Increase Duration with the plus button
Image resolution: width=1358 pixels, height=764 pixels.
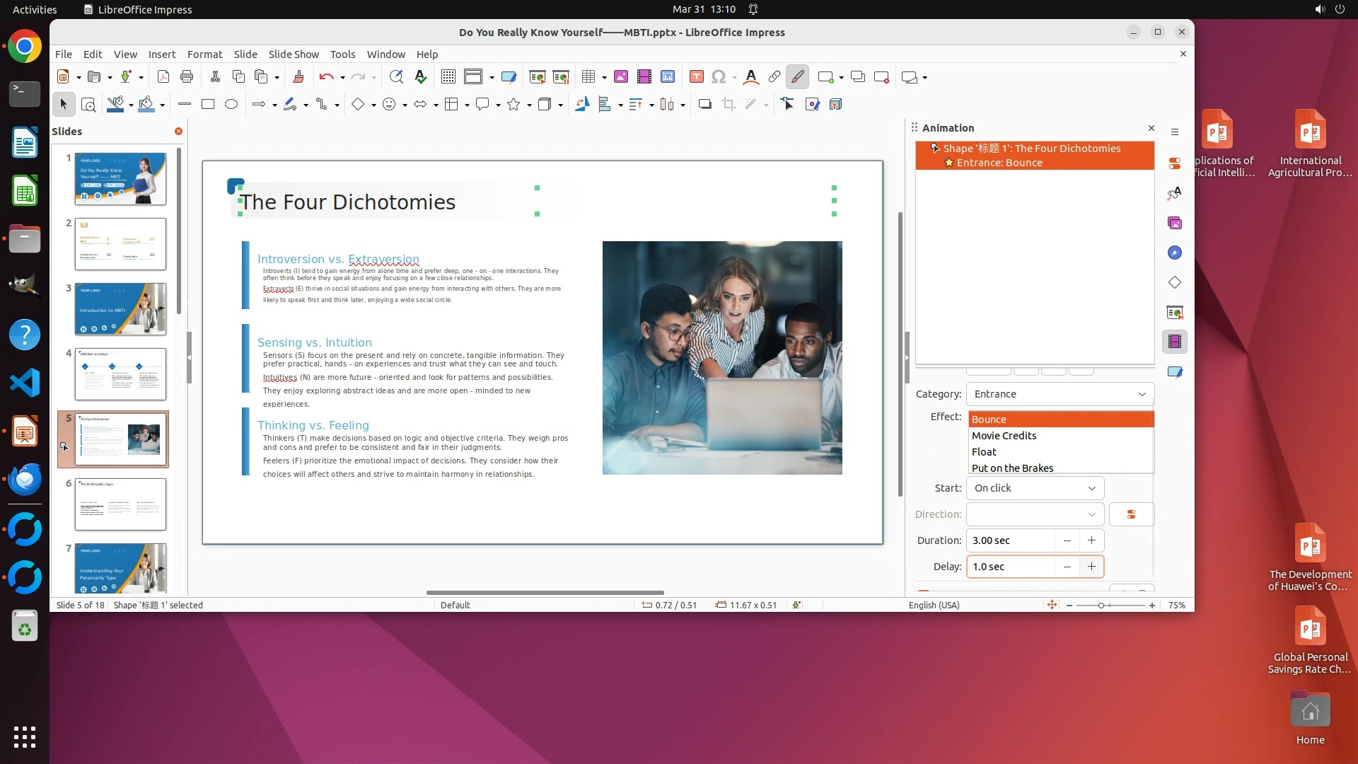point(1091,540)
